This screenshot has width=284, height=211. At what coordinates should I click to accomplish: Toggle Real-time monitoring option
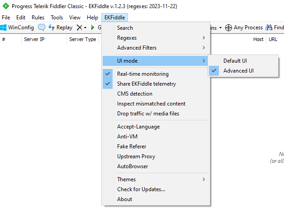(156, 74)
